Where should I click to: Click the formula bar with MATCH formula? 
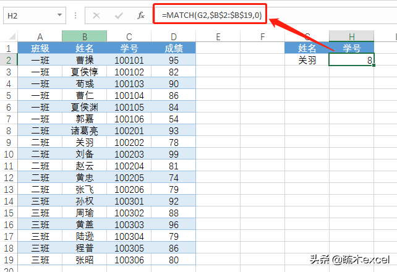pos(211,15)
